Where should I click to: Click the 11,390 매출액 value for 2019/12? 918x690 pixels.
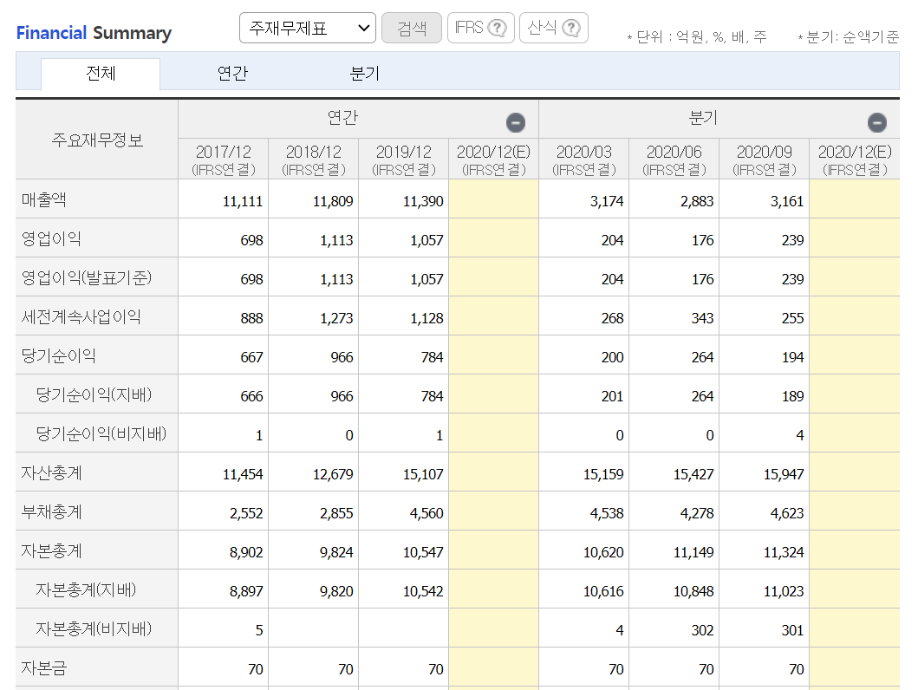423,201
